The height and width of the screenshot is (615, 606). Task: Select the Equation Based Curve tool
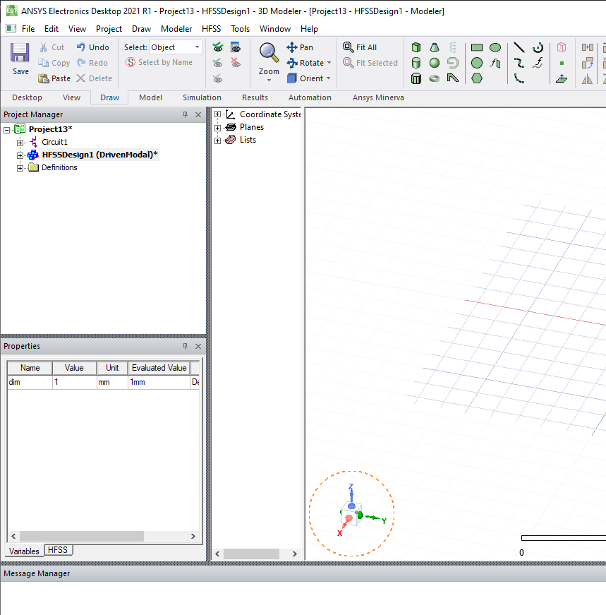[538, 63]
